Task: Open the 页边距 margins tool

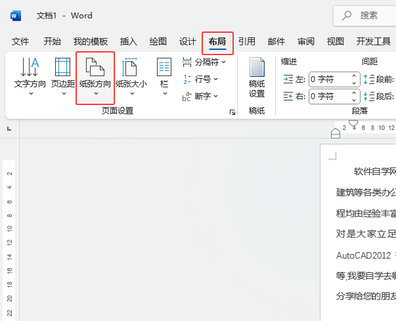Action: pos(63,77)
